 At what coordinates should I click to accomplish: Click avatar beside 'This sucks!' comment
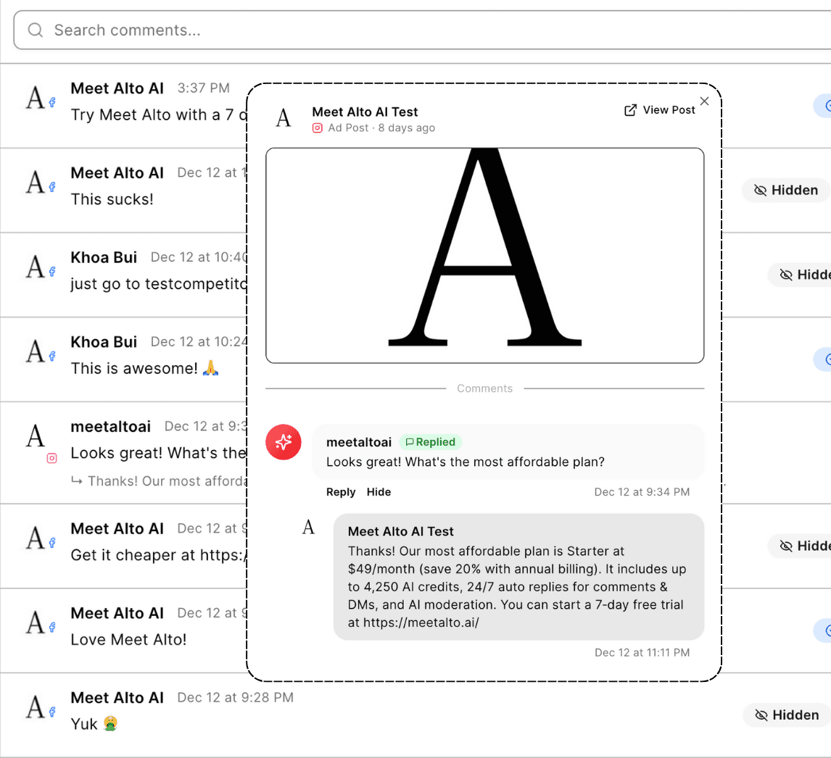coord(36,182)
